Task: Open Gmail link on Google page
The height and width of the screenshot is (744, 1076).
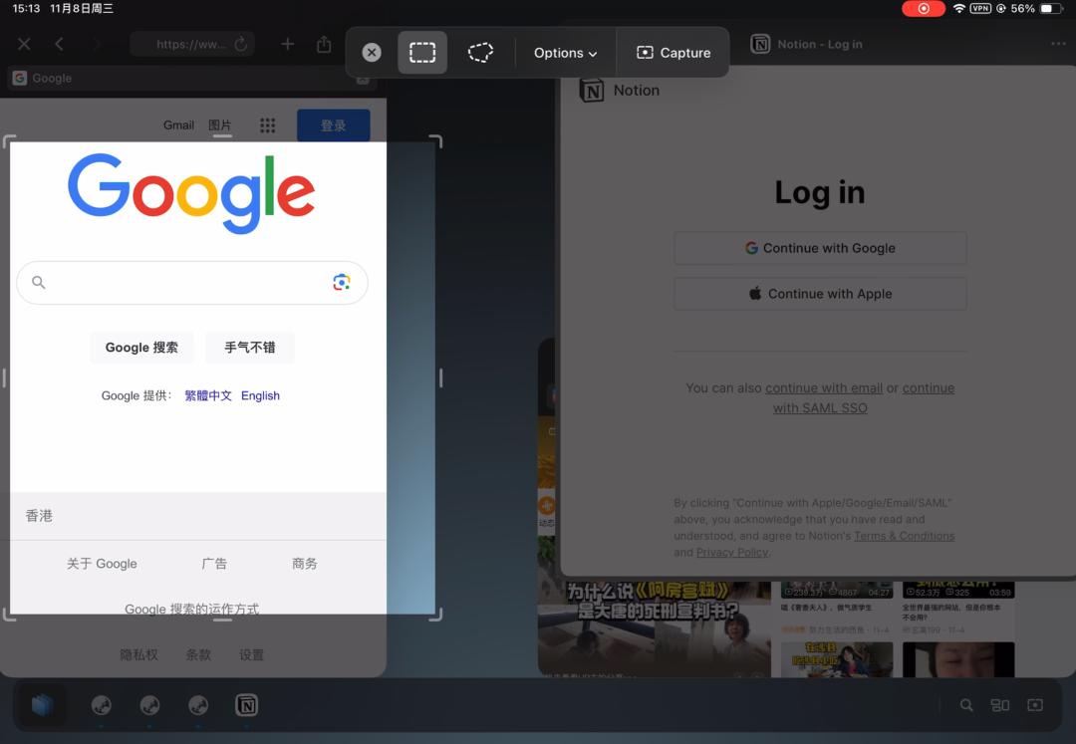Action: click(x=178, y=124)
